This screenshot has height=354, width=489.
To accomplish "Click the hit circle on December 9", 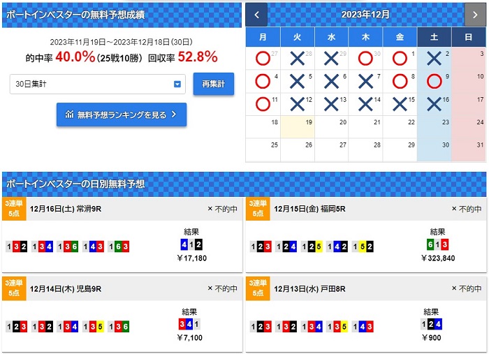I will [x=433, y=82].
